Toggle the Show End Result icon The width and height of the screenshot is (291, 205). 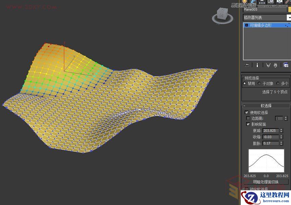(257, 65)
